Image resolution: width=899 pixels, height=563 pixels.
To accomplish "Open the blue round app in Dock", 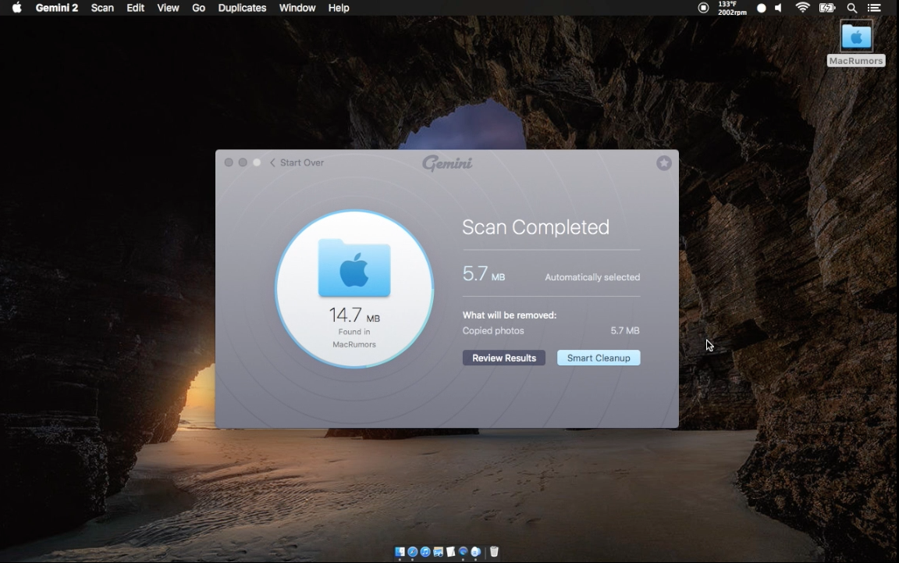I will point(464,551).
